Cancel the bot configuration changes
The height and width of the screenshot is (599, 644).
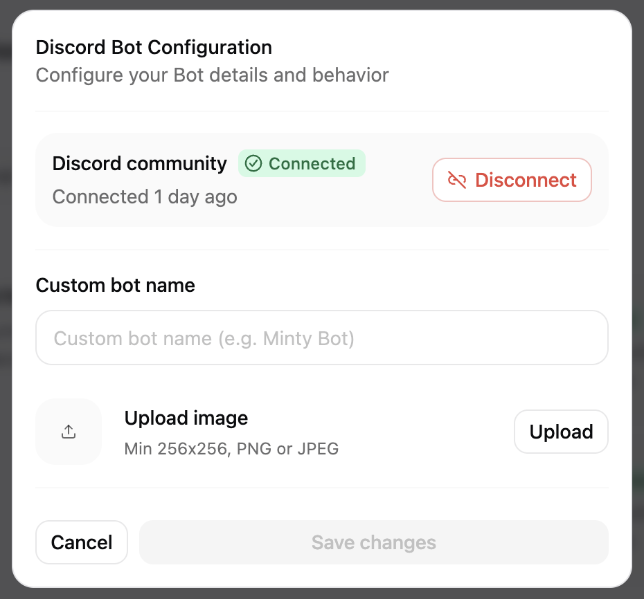(81, 542)
